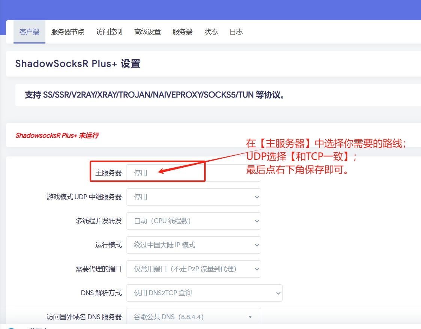The width and height of the screenshot is (421, 329).
Task: View the 状态 tab
Action: pyautogui.click(x=211, y=32)
